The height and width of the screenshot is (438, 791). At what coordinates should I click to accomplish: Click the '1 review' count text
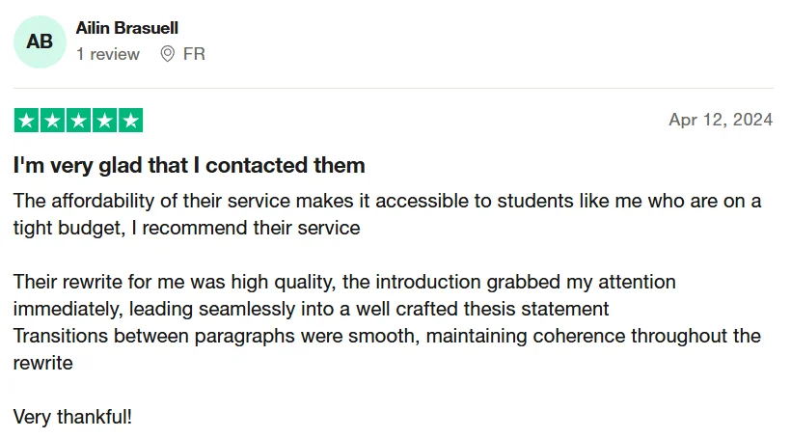[x=108, y=54]
